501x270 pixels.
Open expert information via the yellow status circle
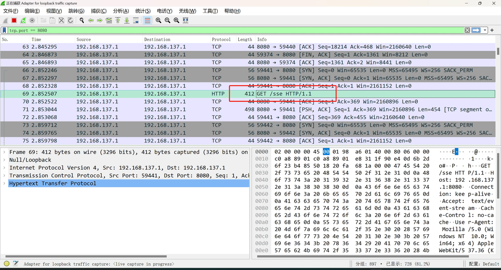click(x=6, y=264)
